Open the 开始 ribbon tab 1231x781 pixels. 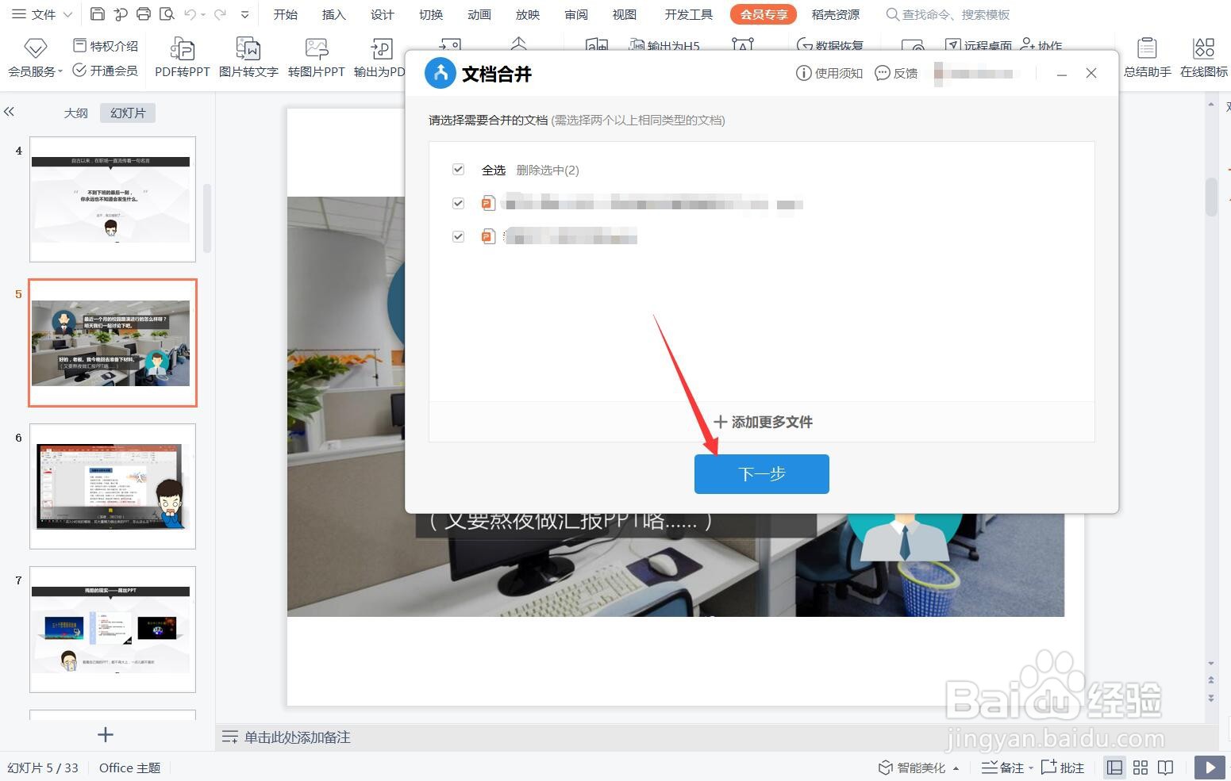pyautogui.click(x=285, y=14)
